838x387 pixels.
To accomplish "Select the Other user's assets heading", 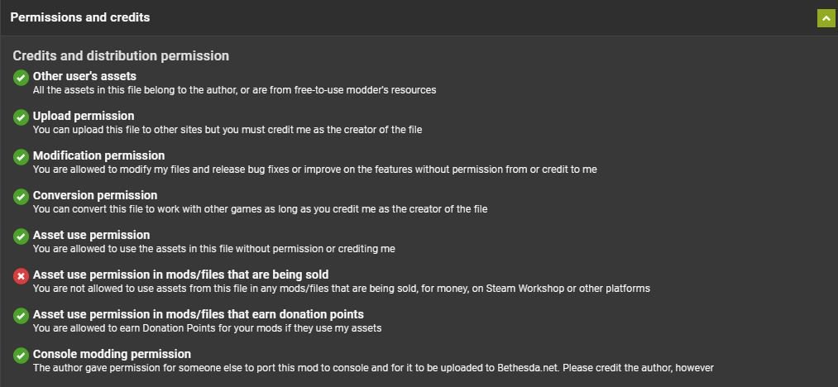I will click(x=84, y=76).
